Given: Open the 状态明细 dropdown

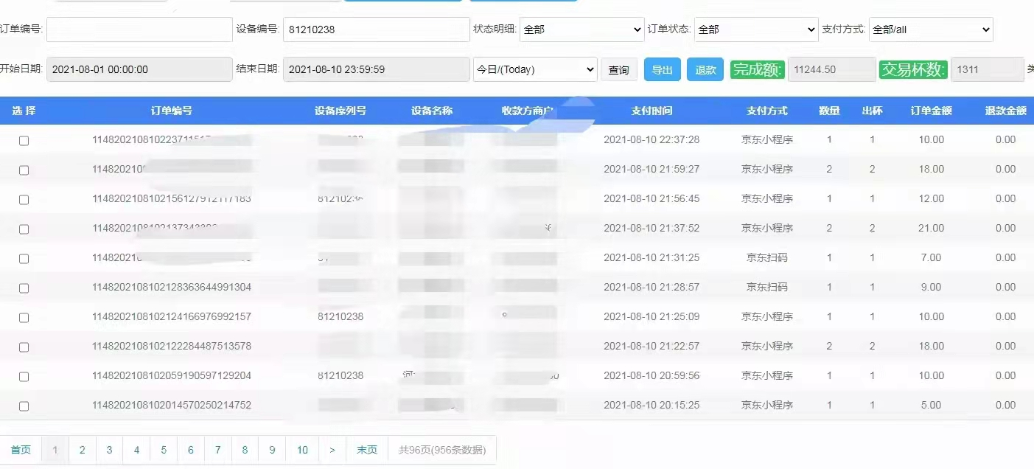Looking at the screenshot, I should 581,29.
